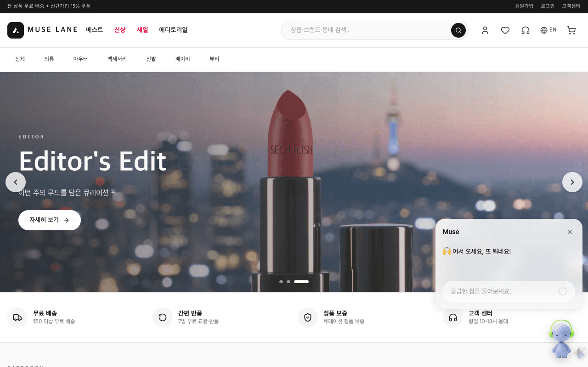Select the active third carousel indicator
Viewport: 588px width, 367px height.
(x=301, y=282)
